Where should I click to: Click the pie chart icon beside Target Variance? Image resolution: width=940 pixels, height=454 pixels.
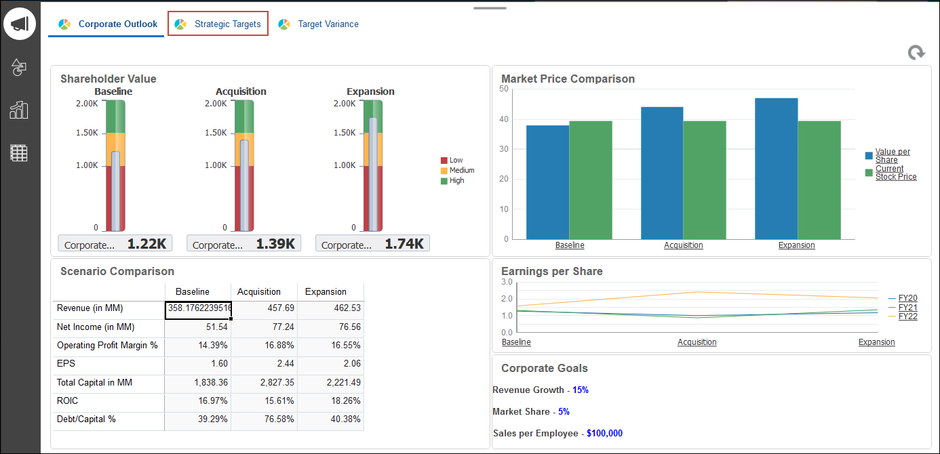285,23
